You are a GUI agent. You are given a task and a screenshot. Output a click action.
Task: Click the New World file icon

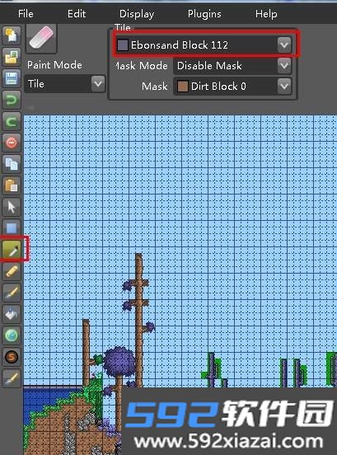pos(12,35)
